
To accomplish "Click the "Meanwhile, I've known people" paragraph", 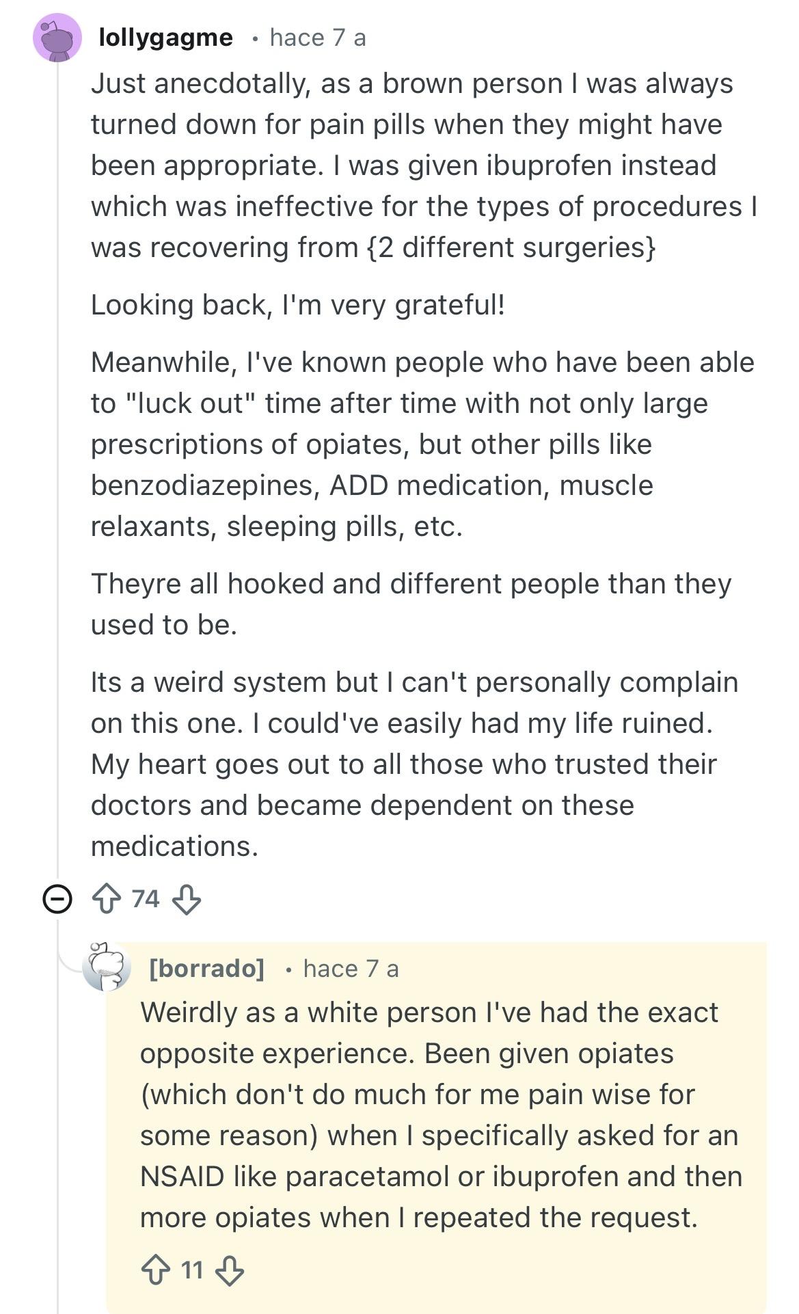I will coord(422,444).
